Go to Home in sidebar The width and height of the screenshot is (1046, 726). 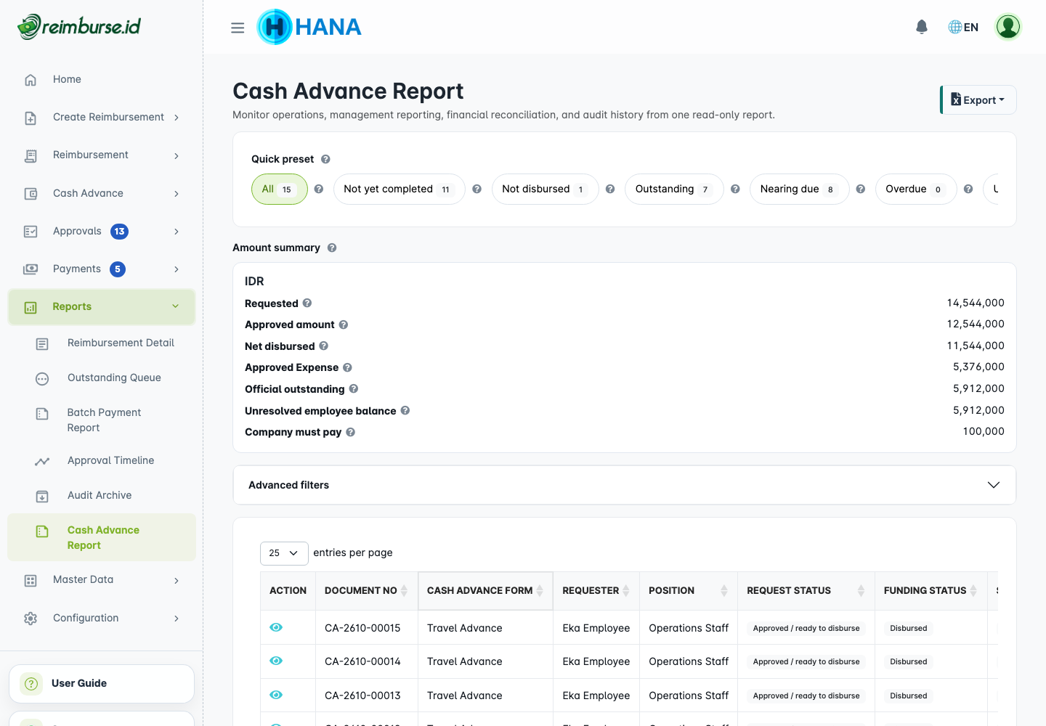pos(102,79)
